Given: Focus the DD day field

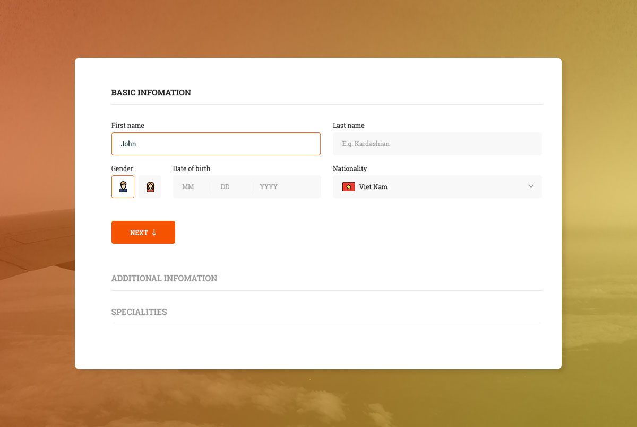Looking at the screenshot, I should pos(231,186).
